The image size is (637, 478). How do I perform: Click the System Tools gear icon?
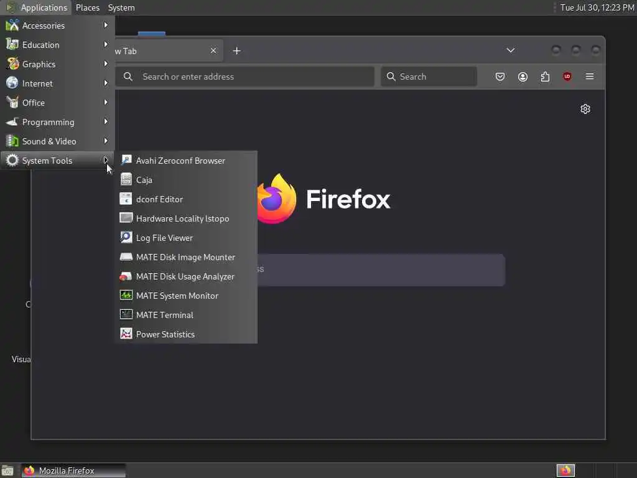tap(12, 160)
